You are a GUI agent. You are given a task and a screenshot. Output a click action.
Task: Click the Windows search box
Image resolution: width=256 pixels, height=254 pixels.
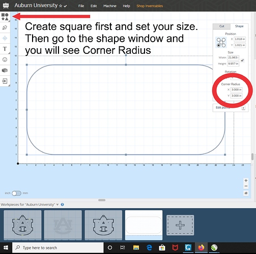[58, 248]
